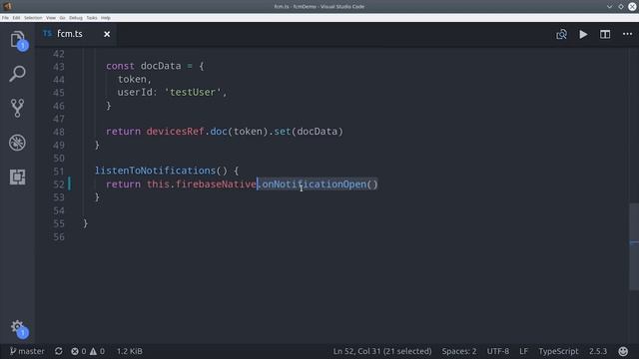
Task: Click the vertical scrollbar thumb
Action: (x=634, y=246)
